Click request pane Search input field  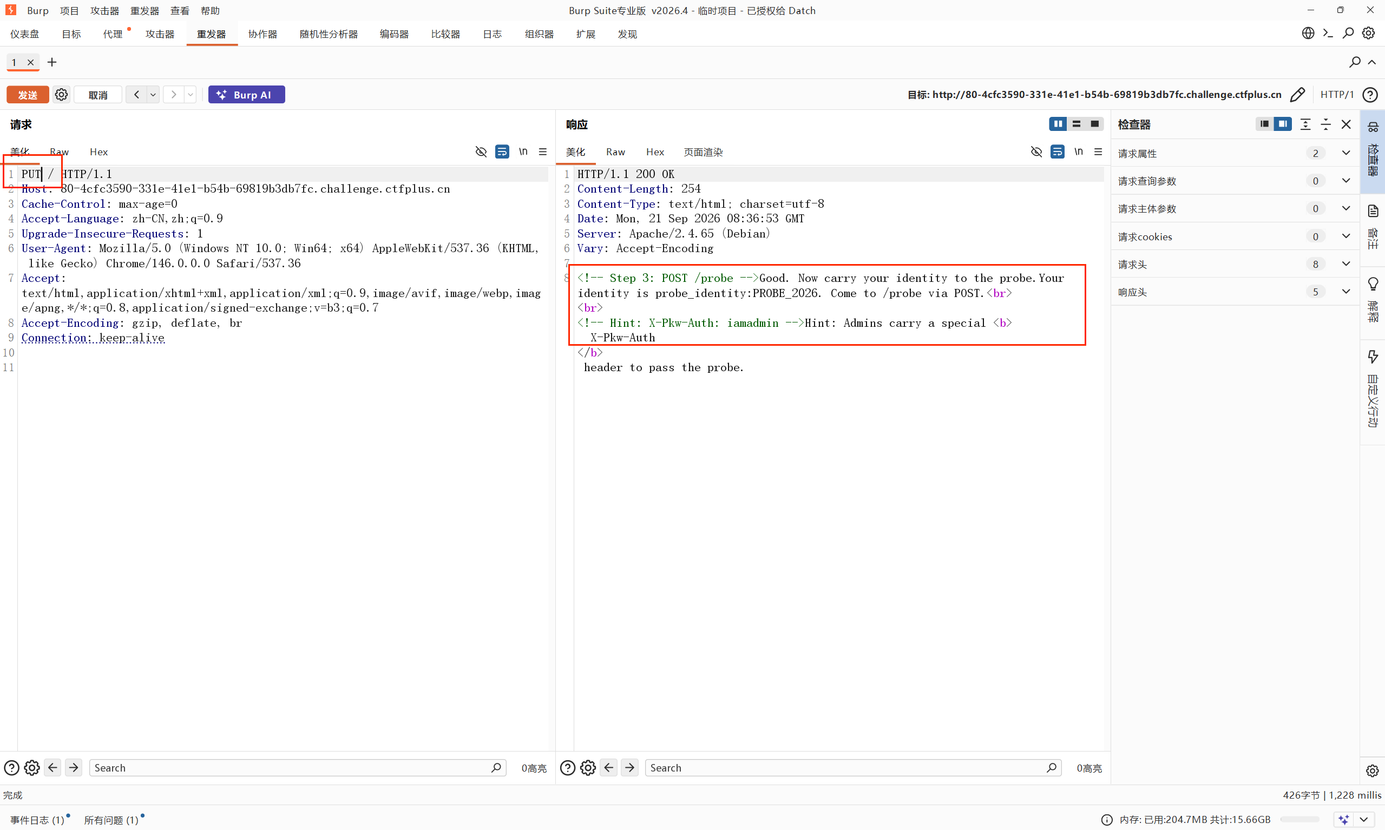pyautogui.click(x=298, y=768)
